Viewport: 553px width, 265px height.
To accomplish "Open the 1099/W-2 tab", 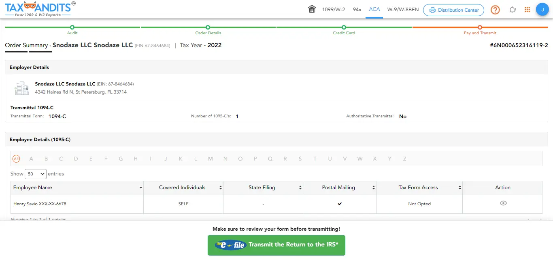I will click(x=334, y=10).
